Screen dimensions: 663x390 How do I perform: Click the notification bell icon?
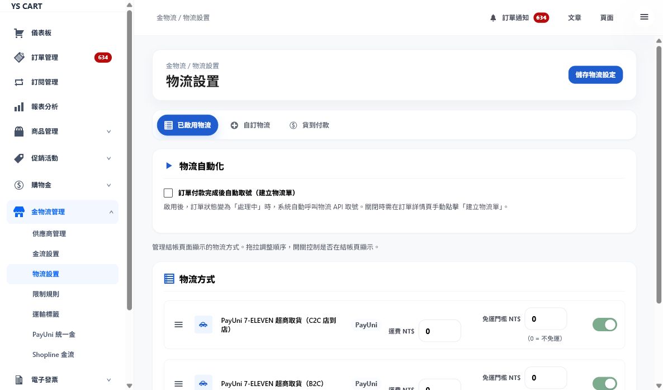pos(493,18)
